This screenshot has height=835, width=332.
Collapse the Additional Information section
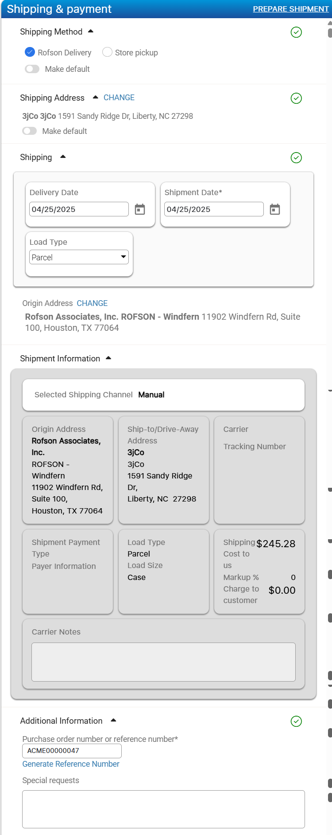[113, 721]
